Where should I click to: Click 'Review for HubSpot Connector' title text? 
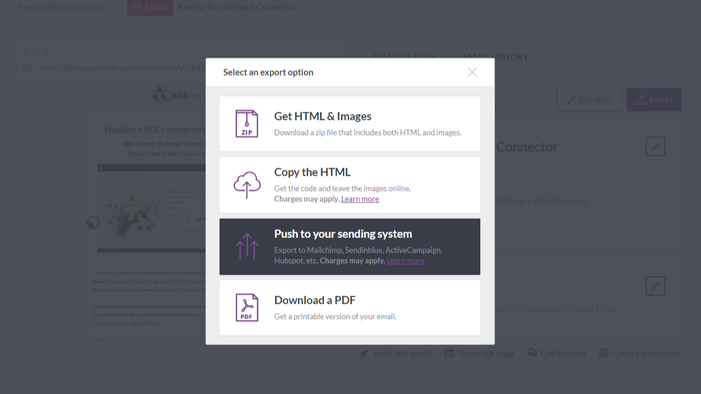pos(238,7)
